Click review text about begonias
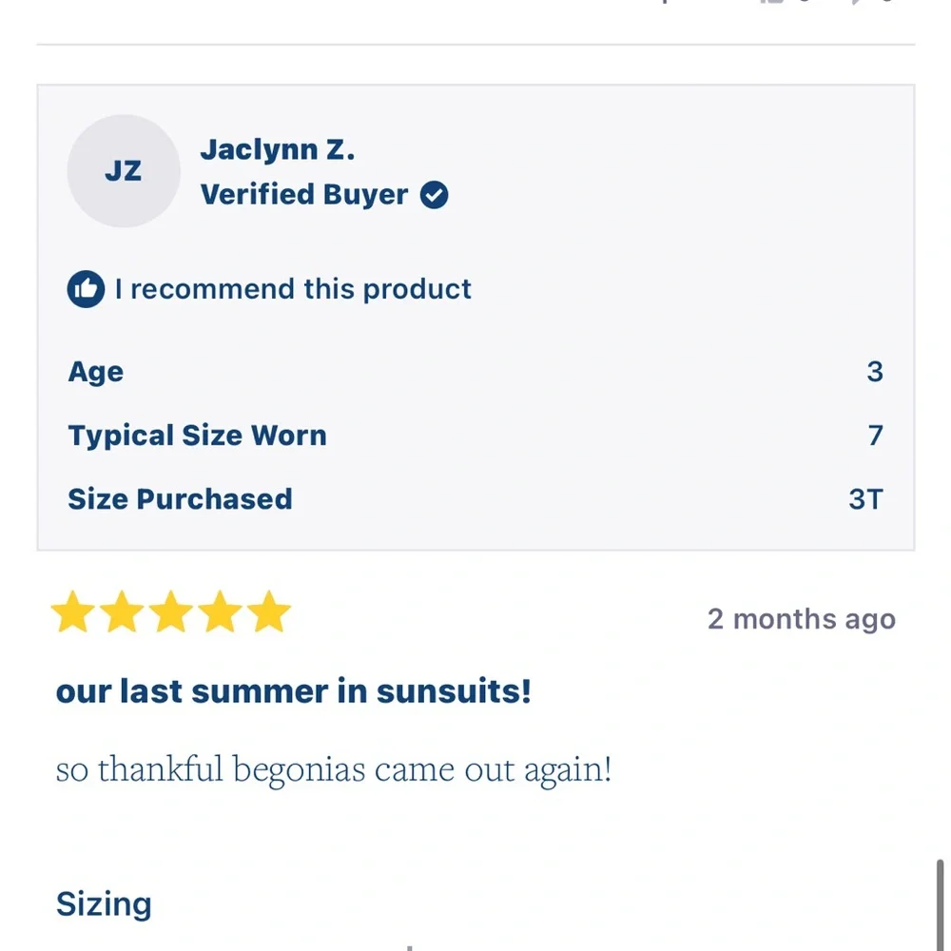The width and height of the screenshot is (951, 951). pyautogui.click(x=334, y=770)
